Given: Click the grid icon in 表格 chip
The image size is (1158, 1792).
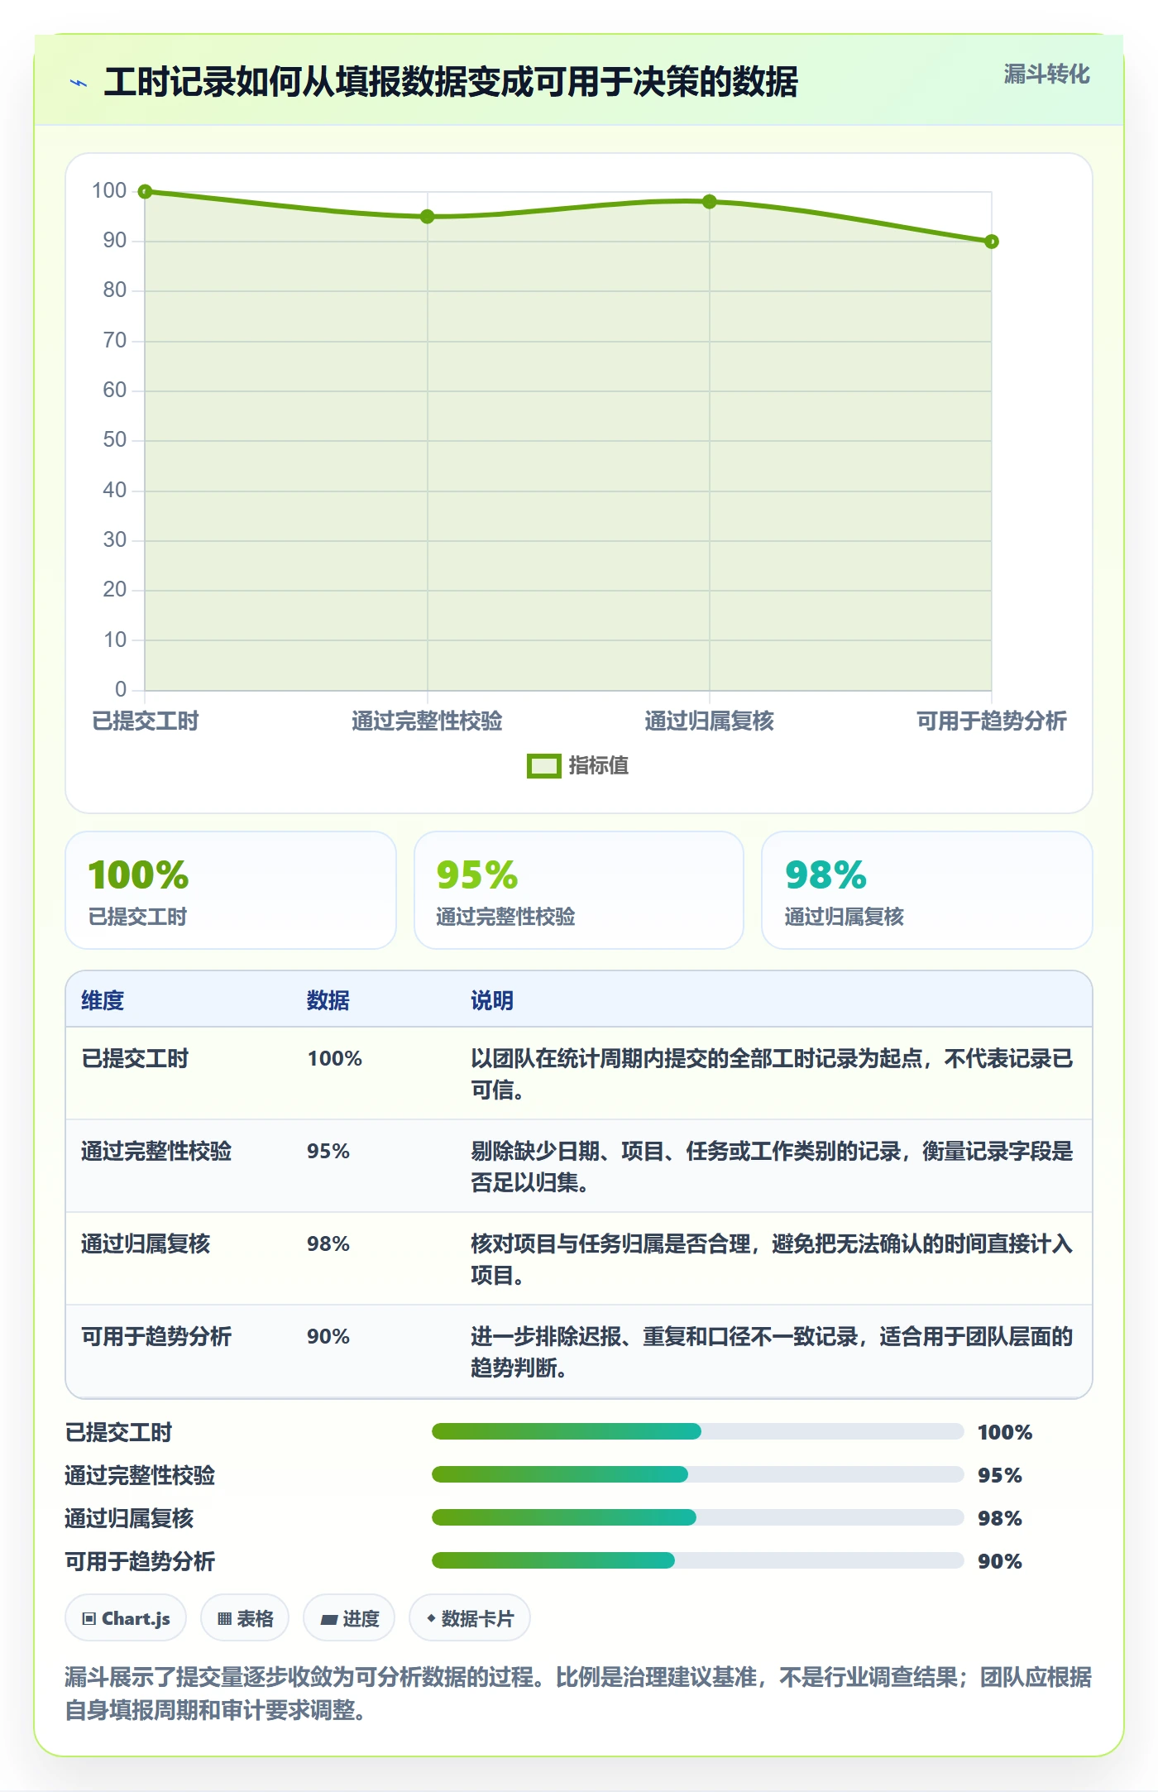Looking at the screenshot, I should (224, 1619).
